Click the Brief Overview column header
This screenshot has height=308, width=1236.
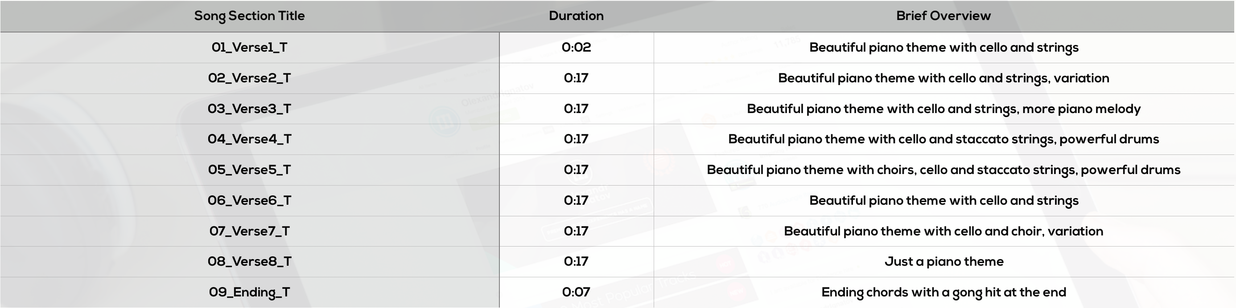pyautogui.click(x=943, y=16)
